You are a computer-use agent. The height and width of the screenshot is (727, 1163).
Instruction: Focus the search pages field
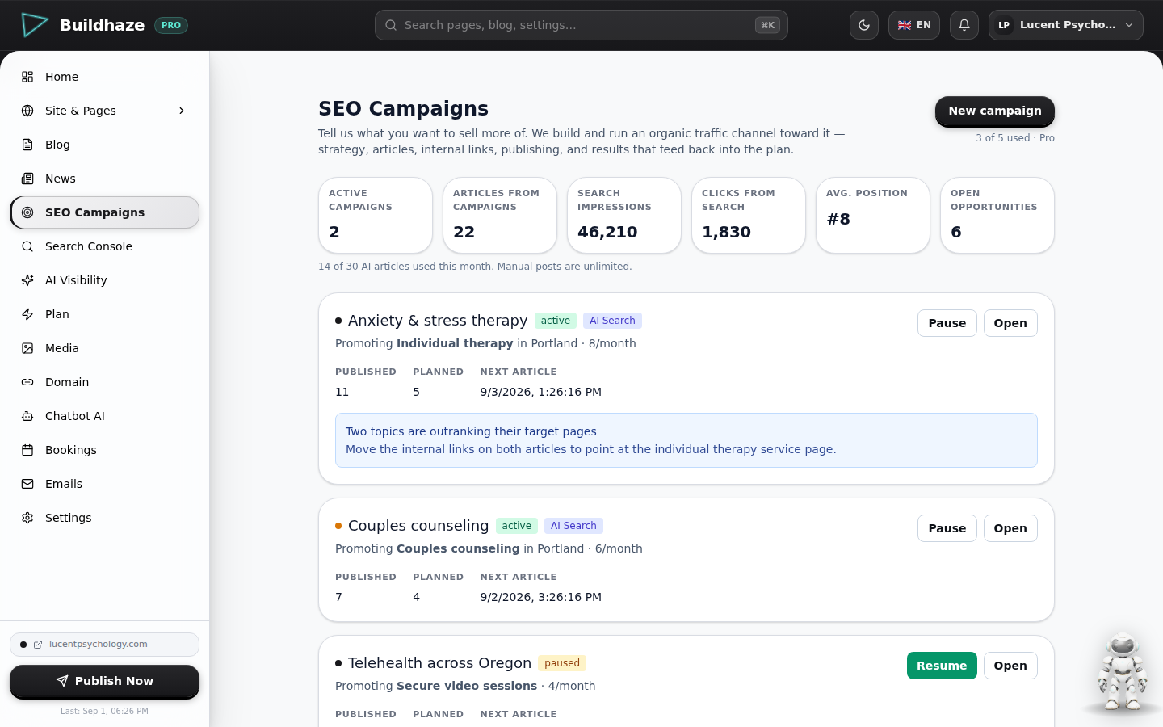[581, 25]
